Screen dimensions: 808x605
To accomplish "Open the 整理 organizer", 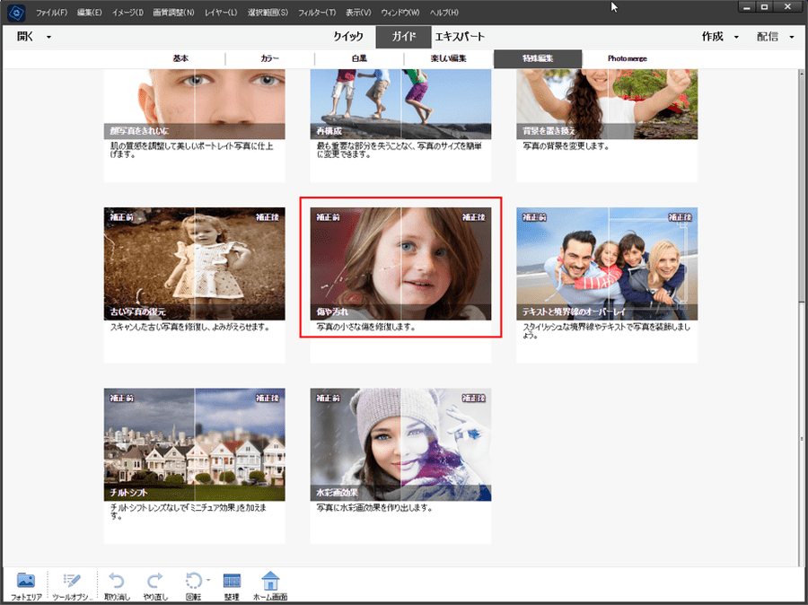I will click(x=232, y=586).
